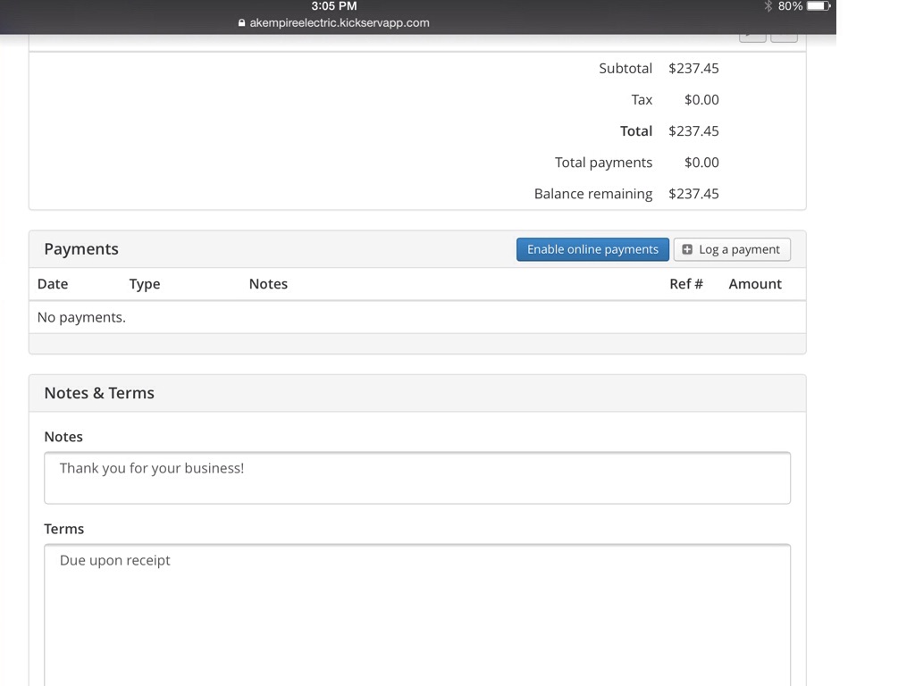The width and height of the screenshot is (915, 686).
Task: Select the No payments. table row
Action: point(81,317)
